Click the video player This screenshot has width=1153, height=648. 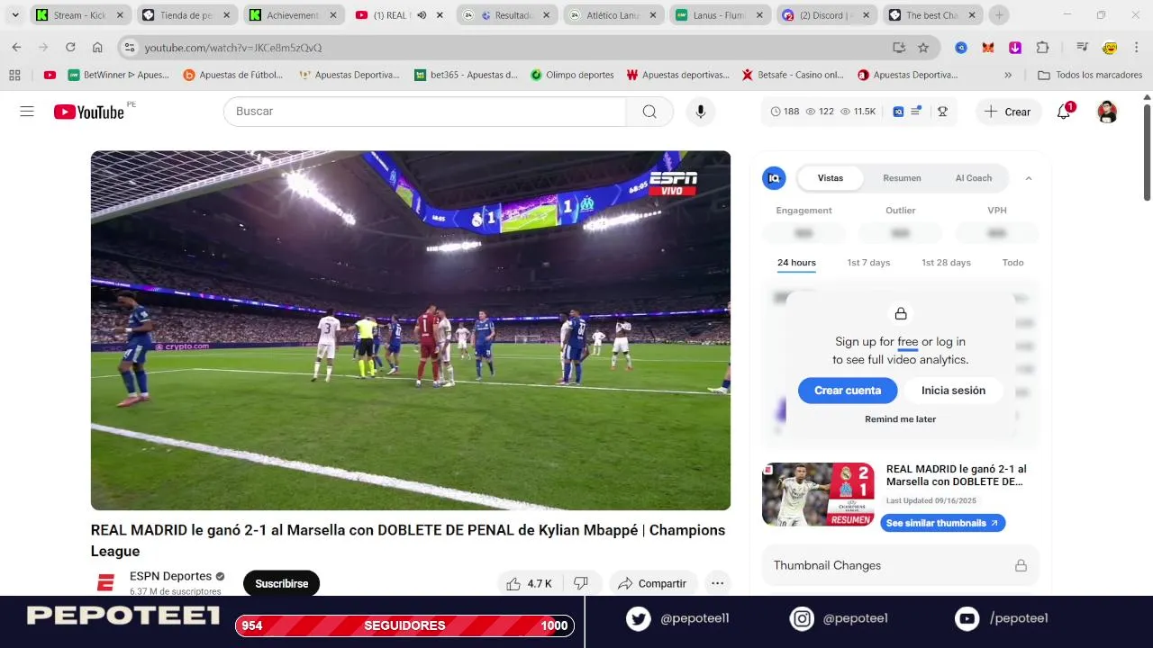[x=411, y=330]
